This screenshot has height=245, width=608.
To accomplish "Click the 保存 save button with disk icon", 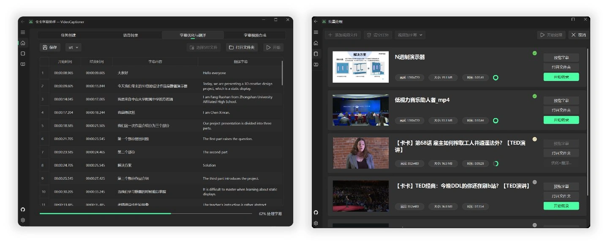I will click(x=50, y=47).
